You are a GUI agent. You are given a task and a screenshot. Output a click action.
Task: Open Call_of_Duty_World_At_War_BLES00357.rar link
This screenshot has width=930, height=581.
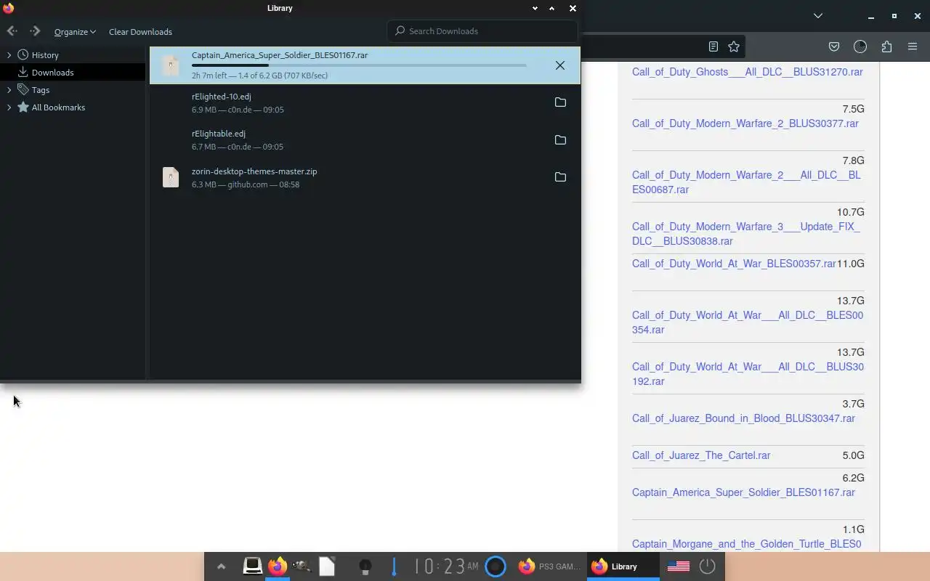(x=734, y=264)
